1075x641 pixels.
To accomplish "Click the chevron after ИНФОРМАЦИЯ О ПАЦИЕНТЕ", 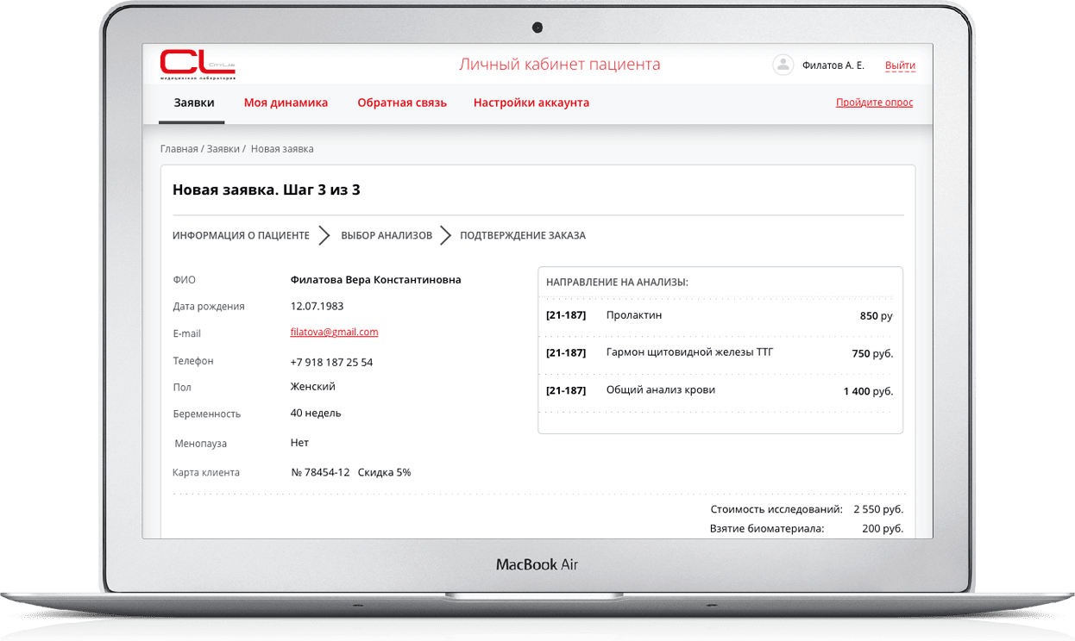I will tap(324, 235).
